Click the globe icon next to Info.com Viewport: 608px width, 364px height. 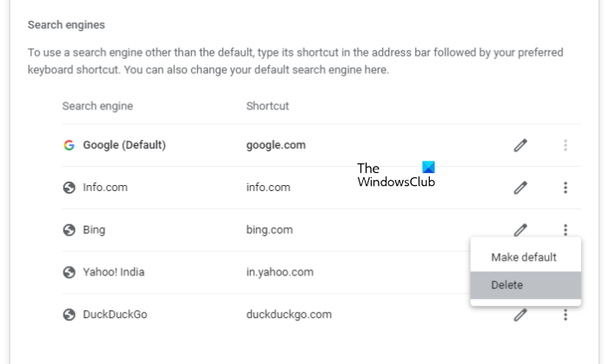[x=69, y=188]
